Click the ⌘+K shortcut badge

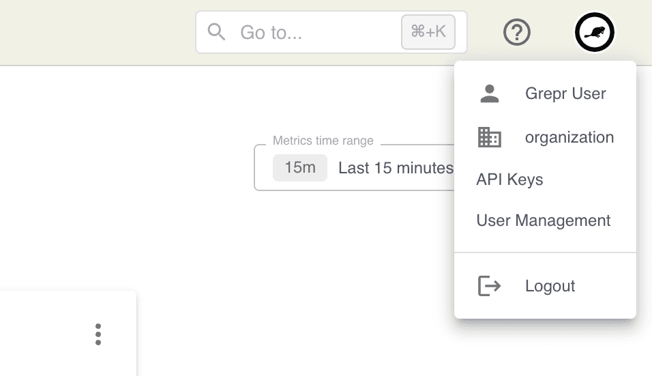point(428,32)
